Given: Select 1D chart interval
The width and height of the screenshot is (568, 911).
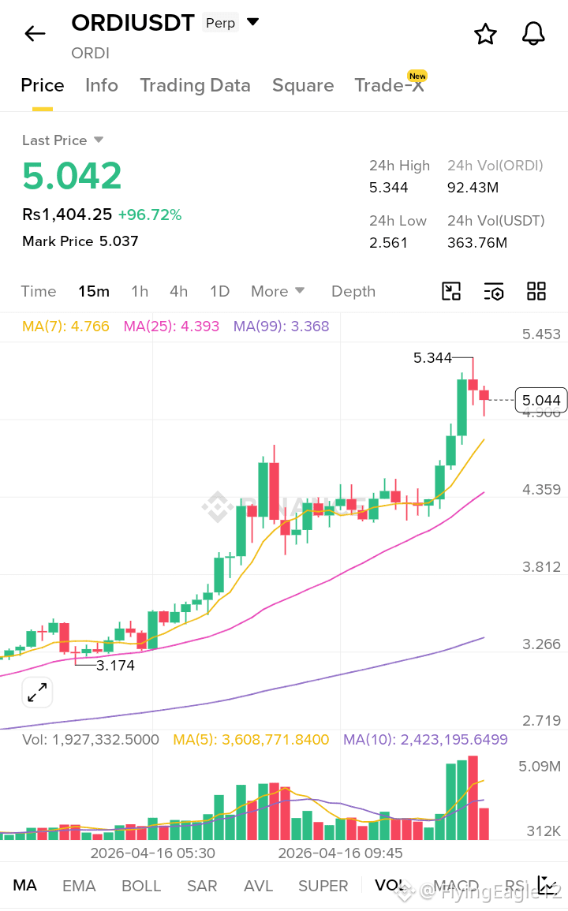Looking at the screenshot, I should click(220, 291).
